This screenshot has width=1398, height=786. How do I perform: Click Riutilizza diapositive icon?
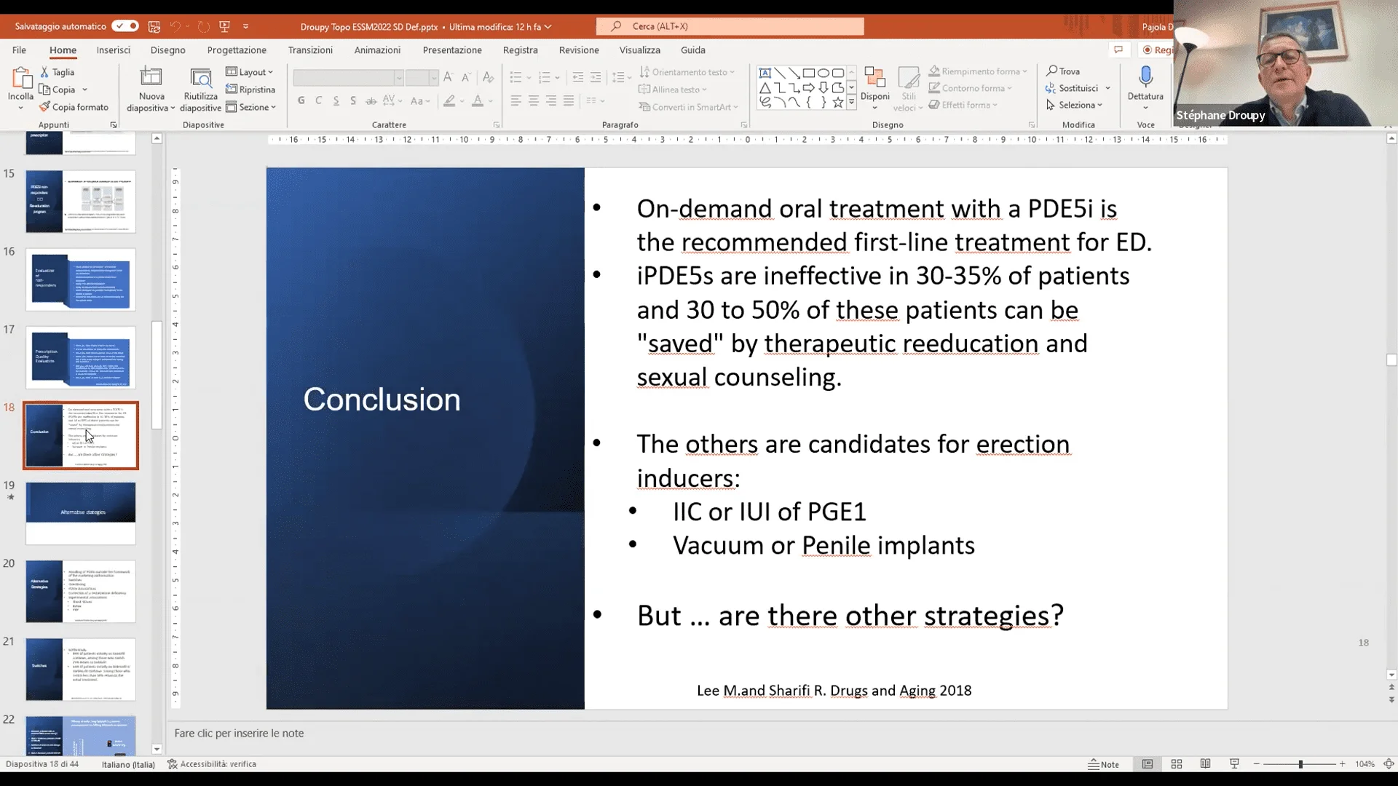[200, 78]
